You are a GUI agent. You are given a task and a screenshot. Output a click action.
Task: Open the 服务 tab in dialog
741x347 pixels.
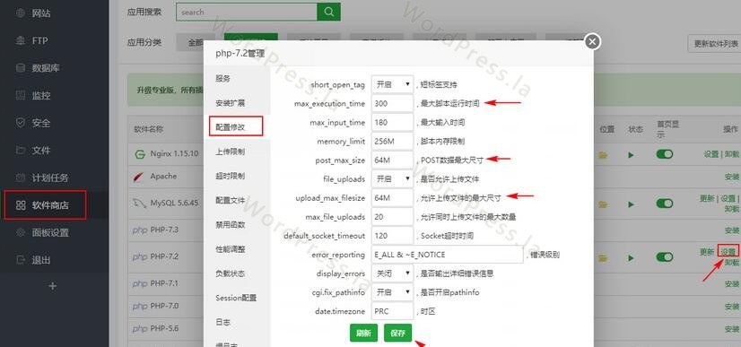[223, 79]
